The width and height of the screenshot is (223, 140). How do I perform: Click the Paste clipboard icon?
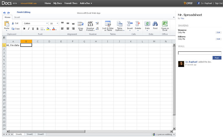pos(7,24)
